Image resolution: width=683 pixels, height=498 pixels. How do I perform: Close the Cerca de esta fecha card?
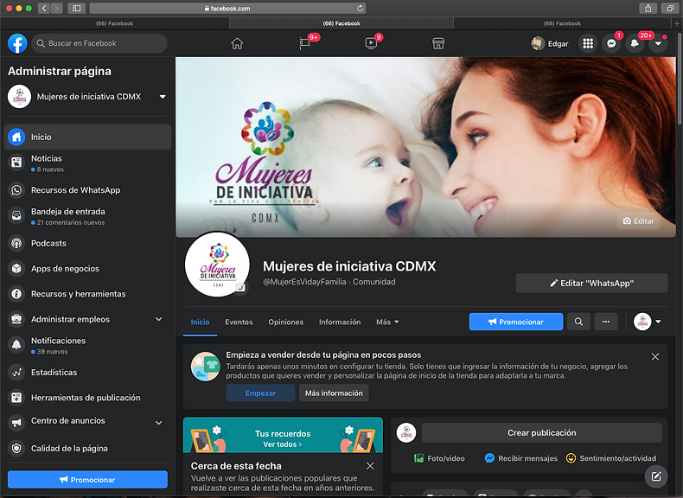click(370, 466)
